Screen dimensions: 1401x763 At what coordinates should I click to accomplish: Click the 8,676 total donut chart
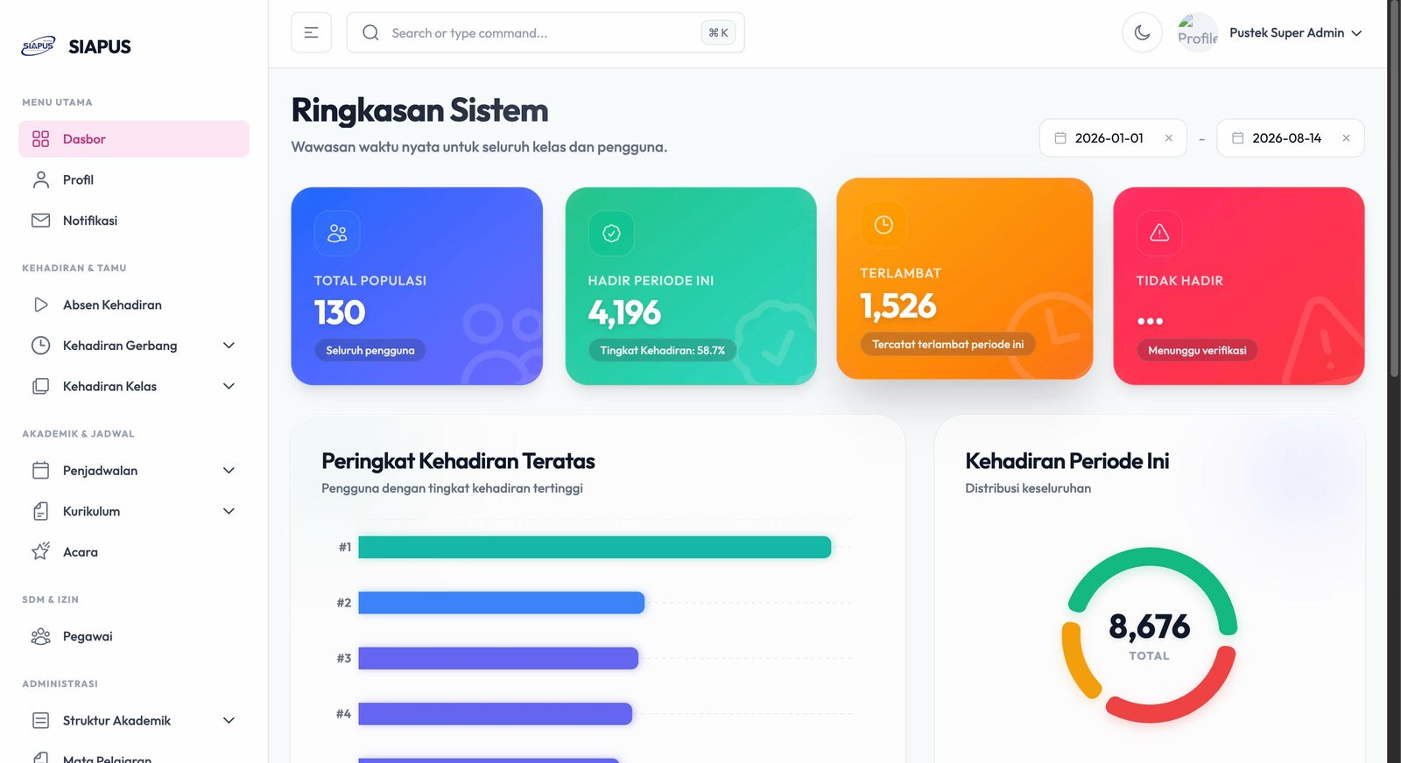point(1149,635)
